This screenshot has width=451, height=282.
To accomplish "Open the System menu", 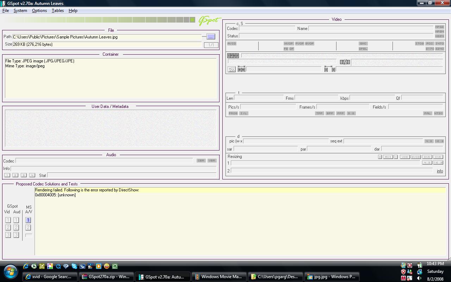I will click(x=20, y=11).
